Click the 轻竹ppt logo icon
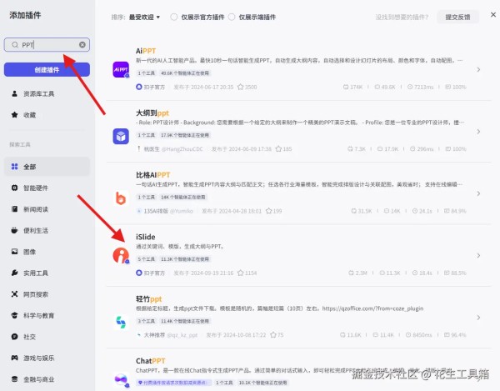Viewport: 500px width, 391px height. point(121,322)
